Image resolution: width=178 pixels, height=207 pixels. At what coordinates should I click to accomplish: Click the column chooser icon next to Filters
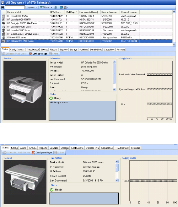coord(56,7)
